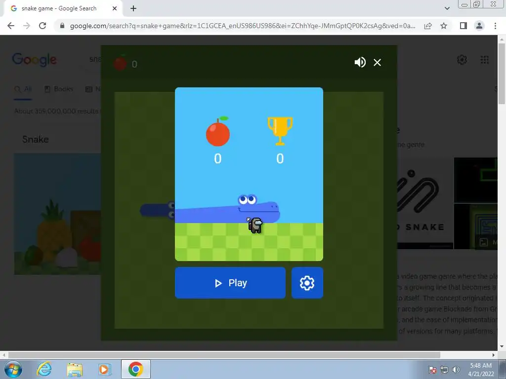506x379 pixels.
Task: Open Windows Explorer folder from taskbar
Action: [75, 370]
